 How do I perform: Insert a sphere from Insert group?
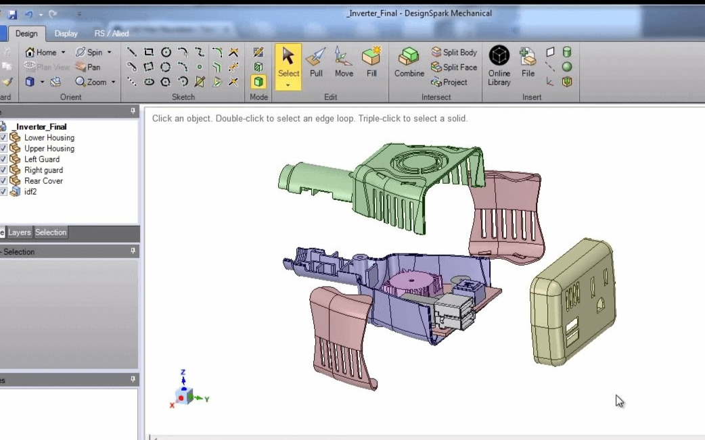coord(567,67)
